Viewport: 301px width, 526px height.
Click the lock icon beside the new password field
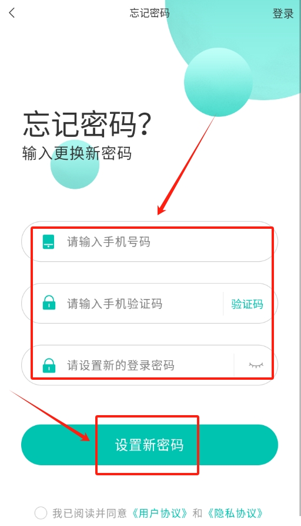(49, 365)
